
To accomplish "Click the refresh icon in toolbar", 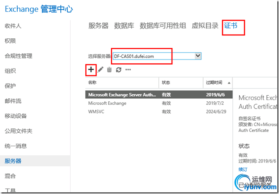I will [x=119, y=70].
